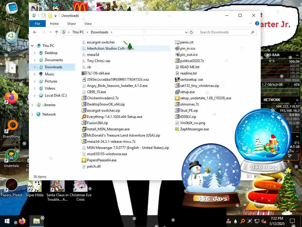Select Angry_Birds_Seasons_Installer_4.1.0.exe file
The image size is (302, 227).
[117, 86]
